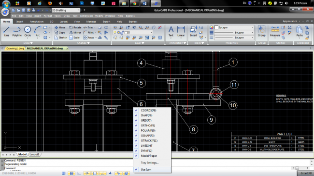Screen dimensions: 314x176
Task: Click the Copy tool
Action: point(60,33)
